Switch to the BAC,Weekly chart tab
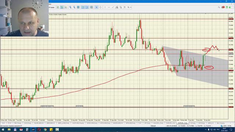This screenshot has height=132, width=235. (221, 123)
